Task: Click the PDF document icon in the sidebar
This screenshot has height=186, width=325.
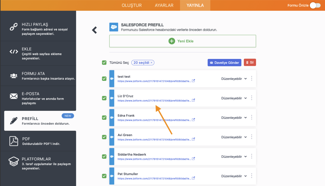Action: [14, 141]
